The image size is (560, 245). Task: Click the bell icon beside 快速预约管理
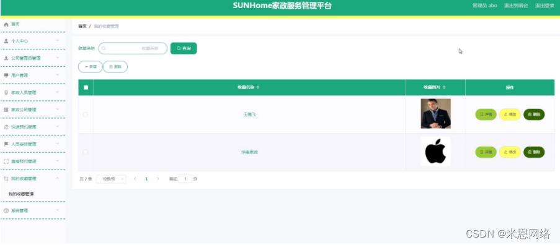coord(6,127)
